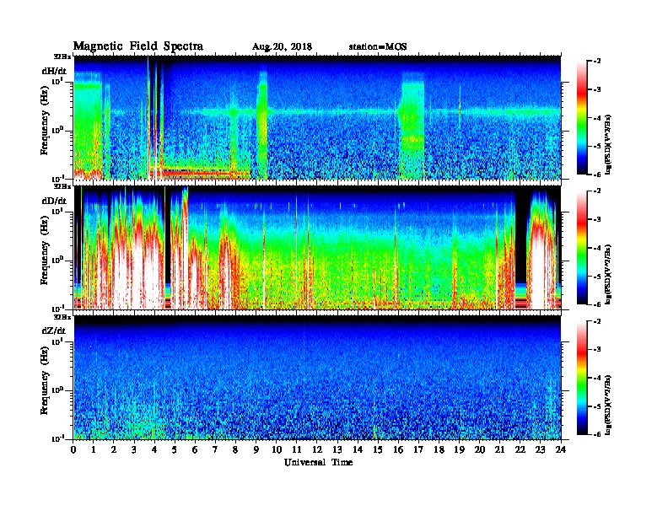Click hour tick label "1" on time axis
This screenshot has height=516, width=668.
coord(94,450)
